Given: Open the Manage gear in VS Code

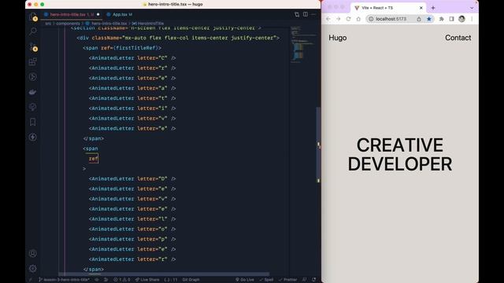Looking at the screenshot, I should pos(33,268).
